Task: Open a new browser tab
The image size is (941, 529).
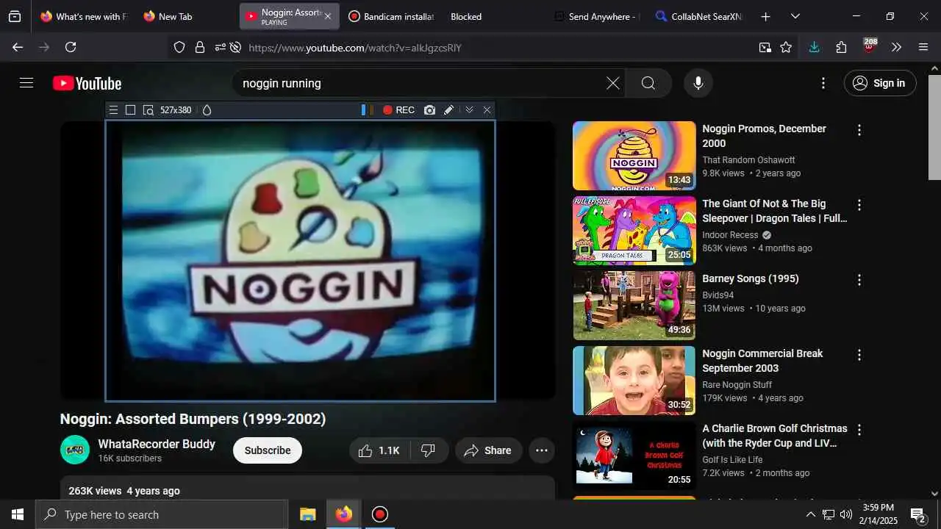Action: [765, 16]
